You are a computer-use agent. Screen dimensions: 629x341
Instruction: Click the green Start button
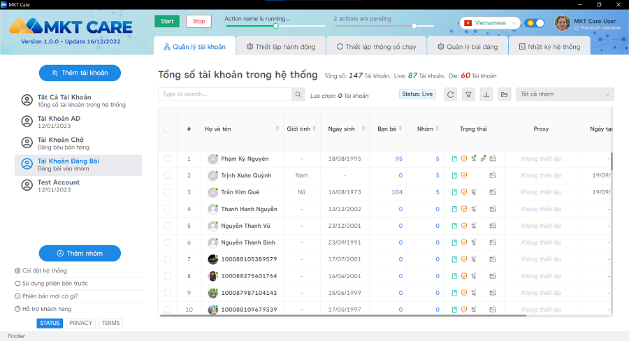click(x=167, y=21)
